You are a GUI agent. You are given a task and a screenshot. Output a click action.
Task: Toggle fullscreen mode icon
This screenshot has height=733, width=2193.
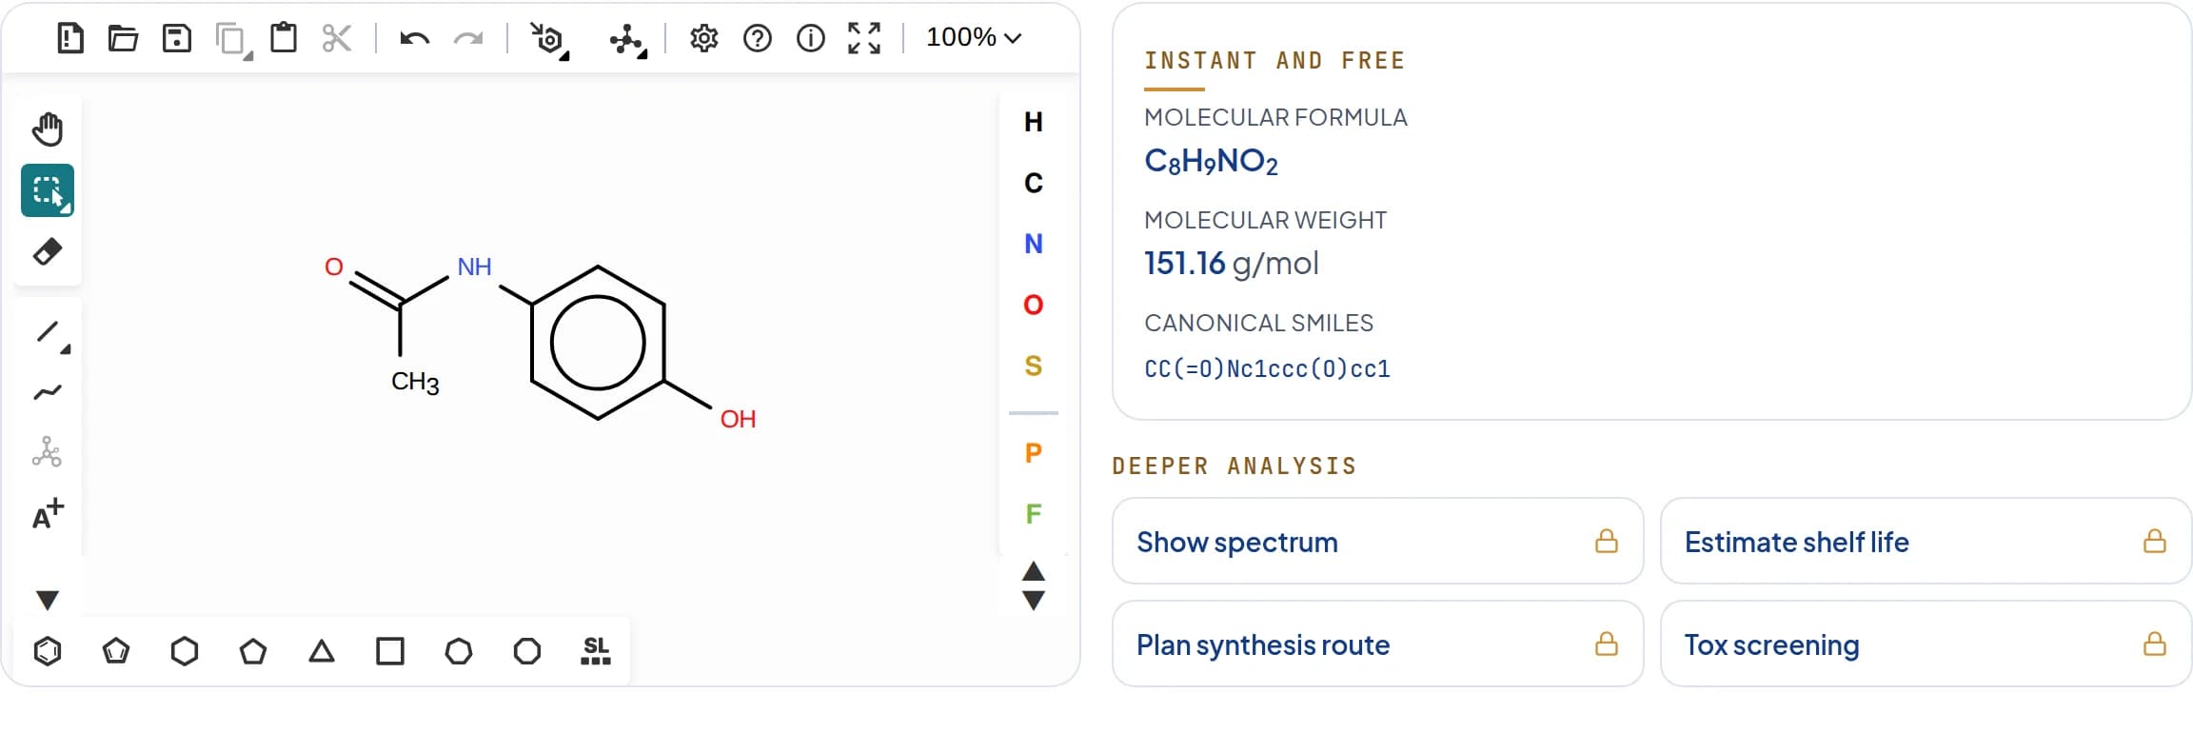[x=864, y=38]
